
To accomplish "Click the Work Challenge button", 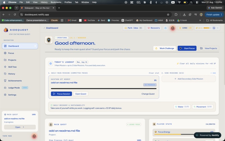I will pyautogui.click(x=164, y=48).
